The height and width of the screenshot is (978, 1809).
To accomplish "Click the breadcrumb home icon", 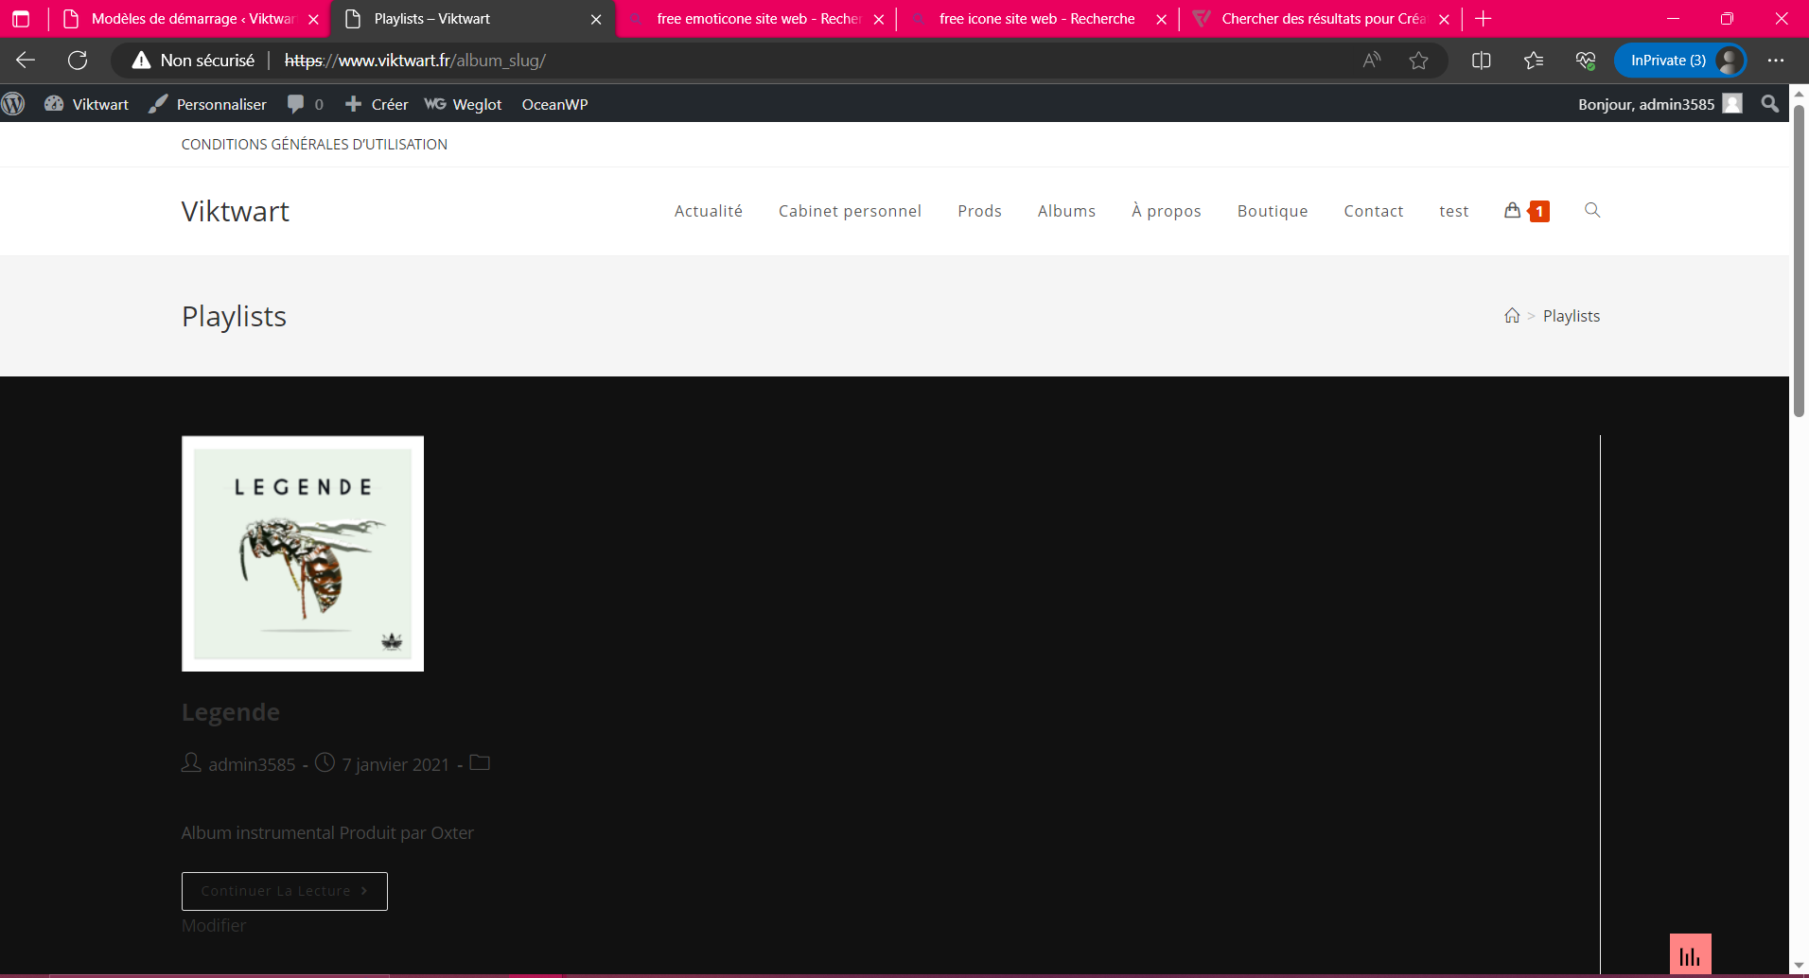I will [x=1512, y=316].
